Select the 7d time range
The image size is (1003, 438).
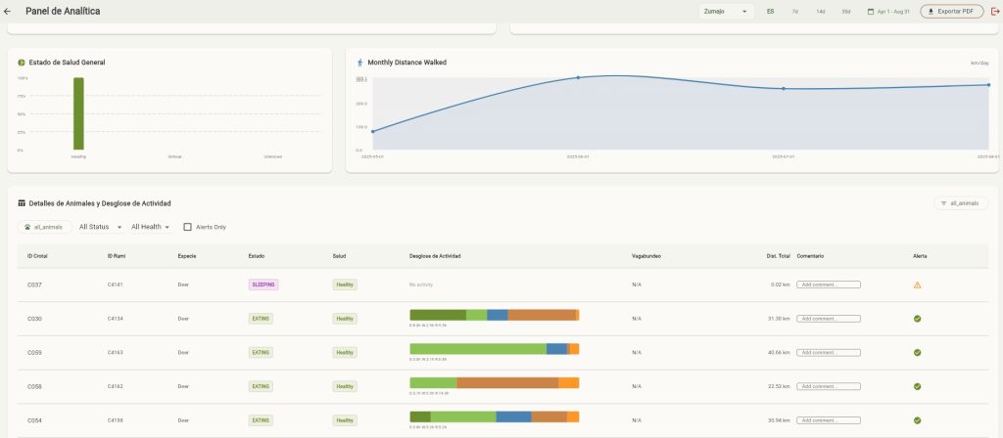click(795, 12)
